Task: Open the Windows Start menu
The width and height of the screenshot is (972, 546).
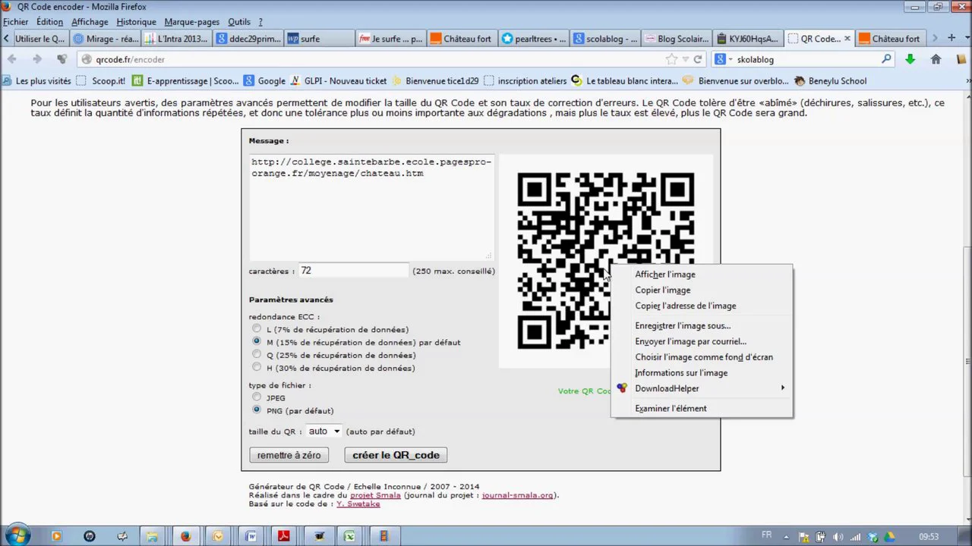Action: tap(17, 535)
